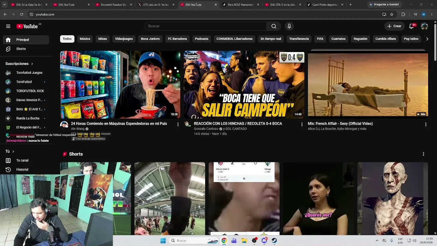This screenshot has height=246, width=437.
Task: Click the search magnifier button
Action: coord(274,26)
